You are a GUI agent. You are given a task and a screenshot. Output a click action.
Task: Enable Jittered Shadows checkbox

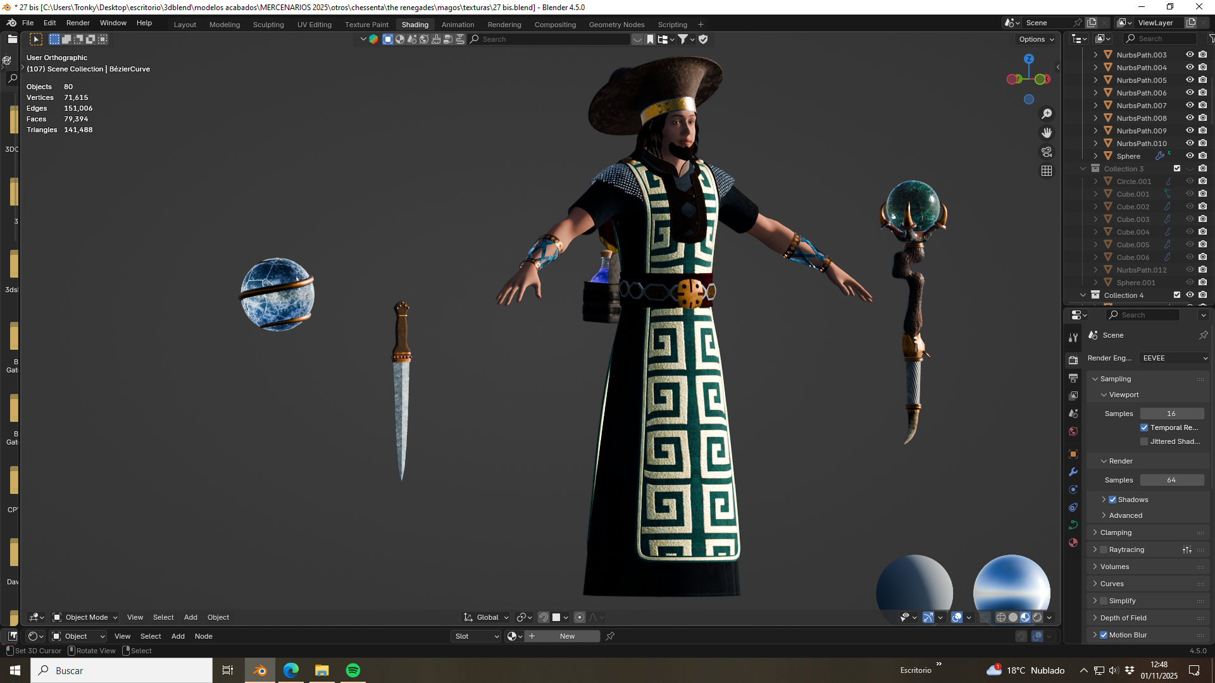tap(1144, 441)
